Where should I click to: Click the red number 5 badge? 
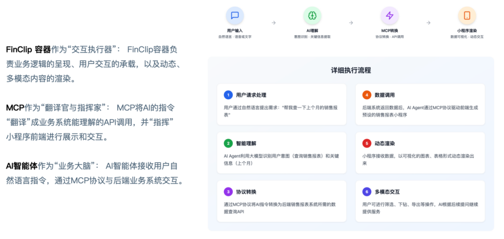click(367, 143)
